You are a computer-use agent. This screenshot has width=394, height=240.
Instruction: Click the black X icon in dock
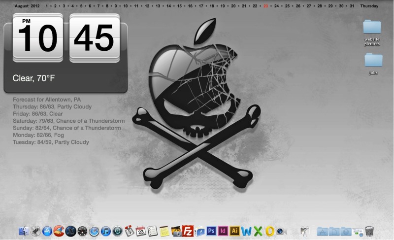[x=70, y=231]
